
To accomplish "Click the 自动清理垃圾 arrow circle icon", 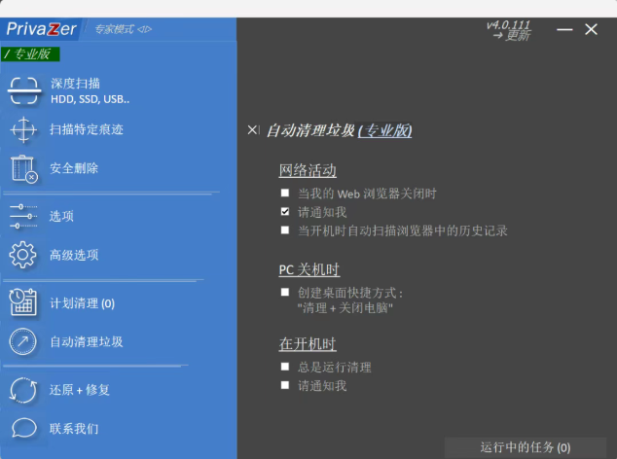I will pos(24,341).
